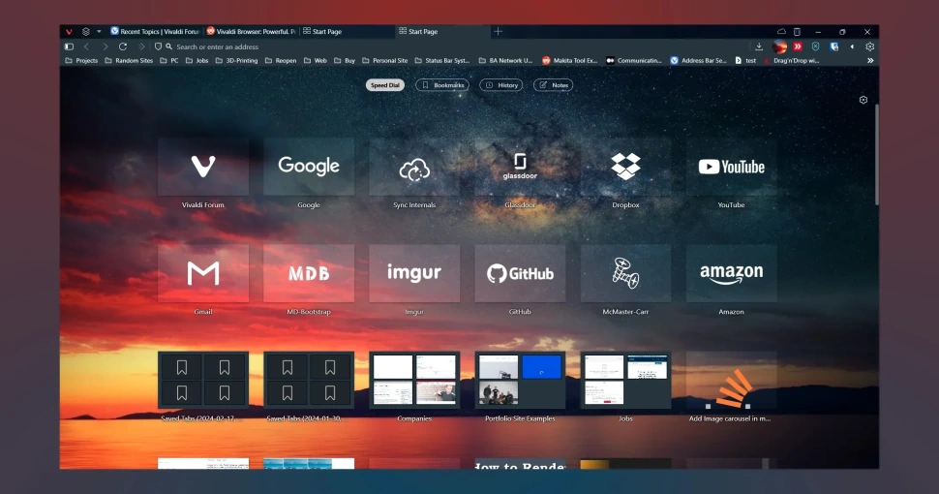Screen dimensions: 939x494
Task: Switch to Notes start page tab
Action: pos(554,85)
